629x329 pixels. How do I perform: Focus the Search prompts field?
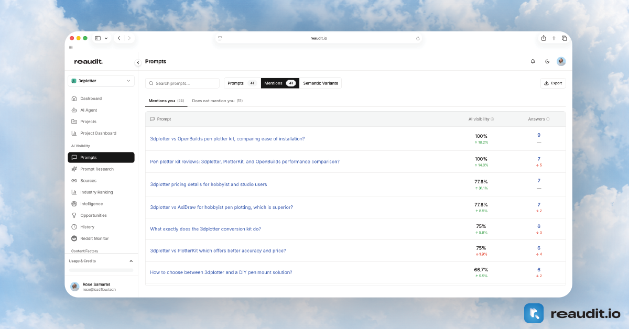(x=182, y=83)
